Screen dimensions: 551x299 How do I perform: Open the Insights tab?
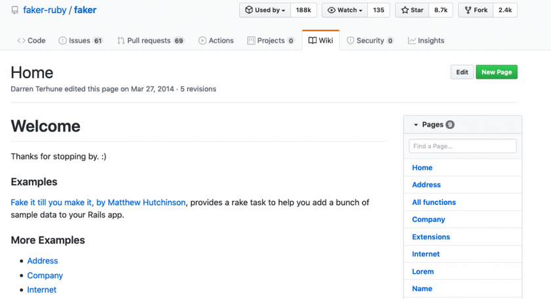coord(426,41)
